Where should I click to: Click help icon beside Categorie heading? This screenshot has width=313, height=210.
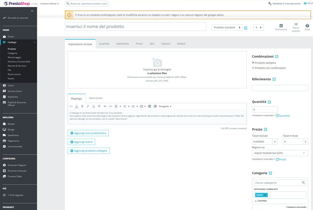click(271, 173)
